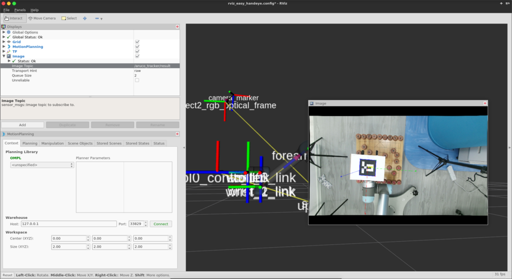Click the minus remove-tool icon
Viewport: 512px width, 279px height.
(x=97, y=18)
